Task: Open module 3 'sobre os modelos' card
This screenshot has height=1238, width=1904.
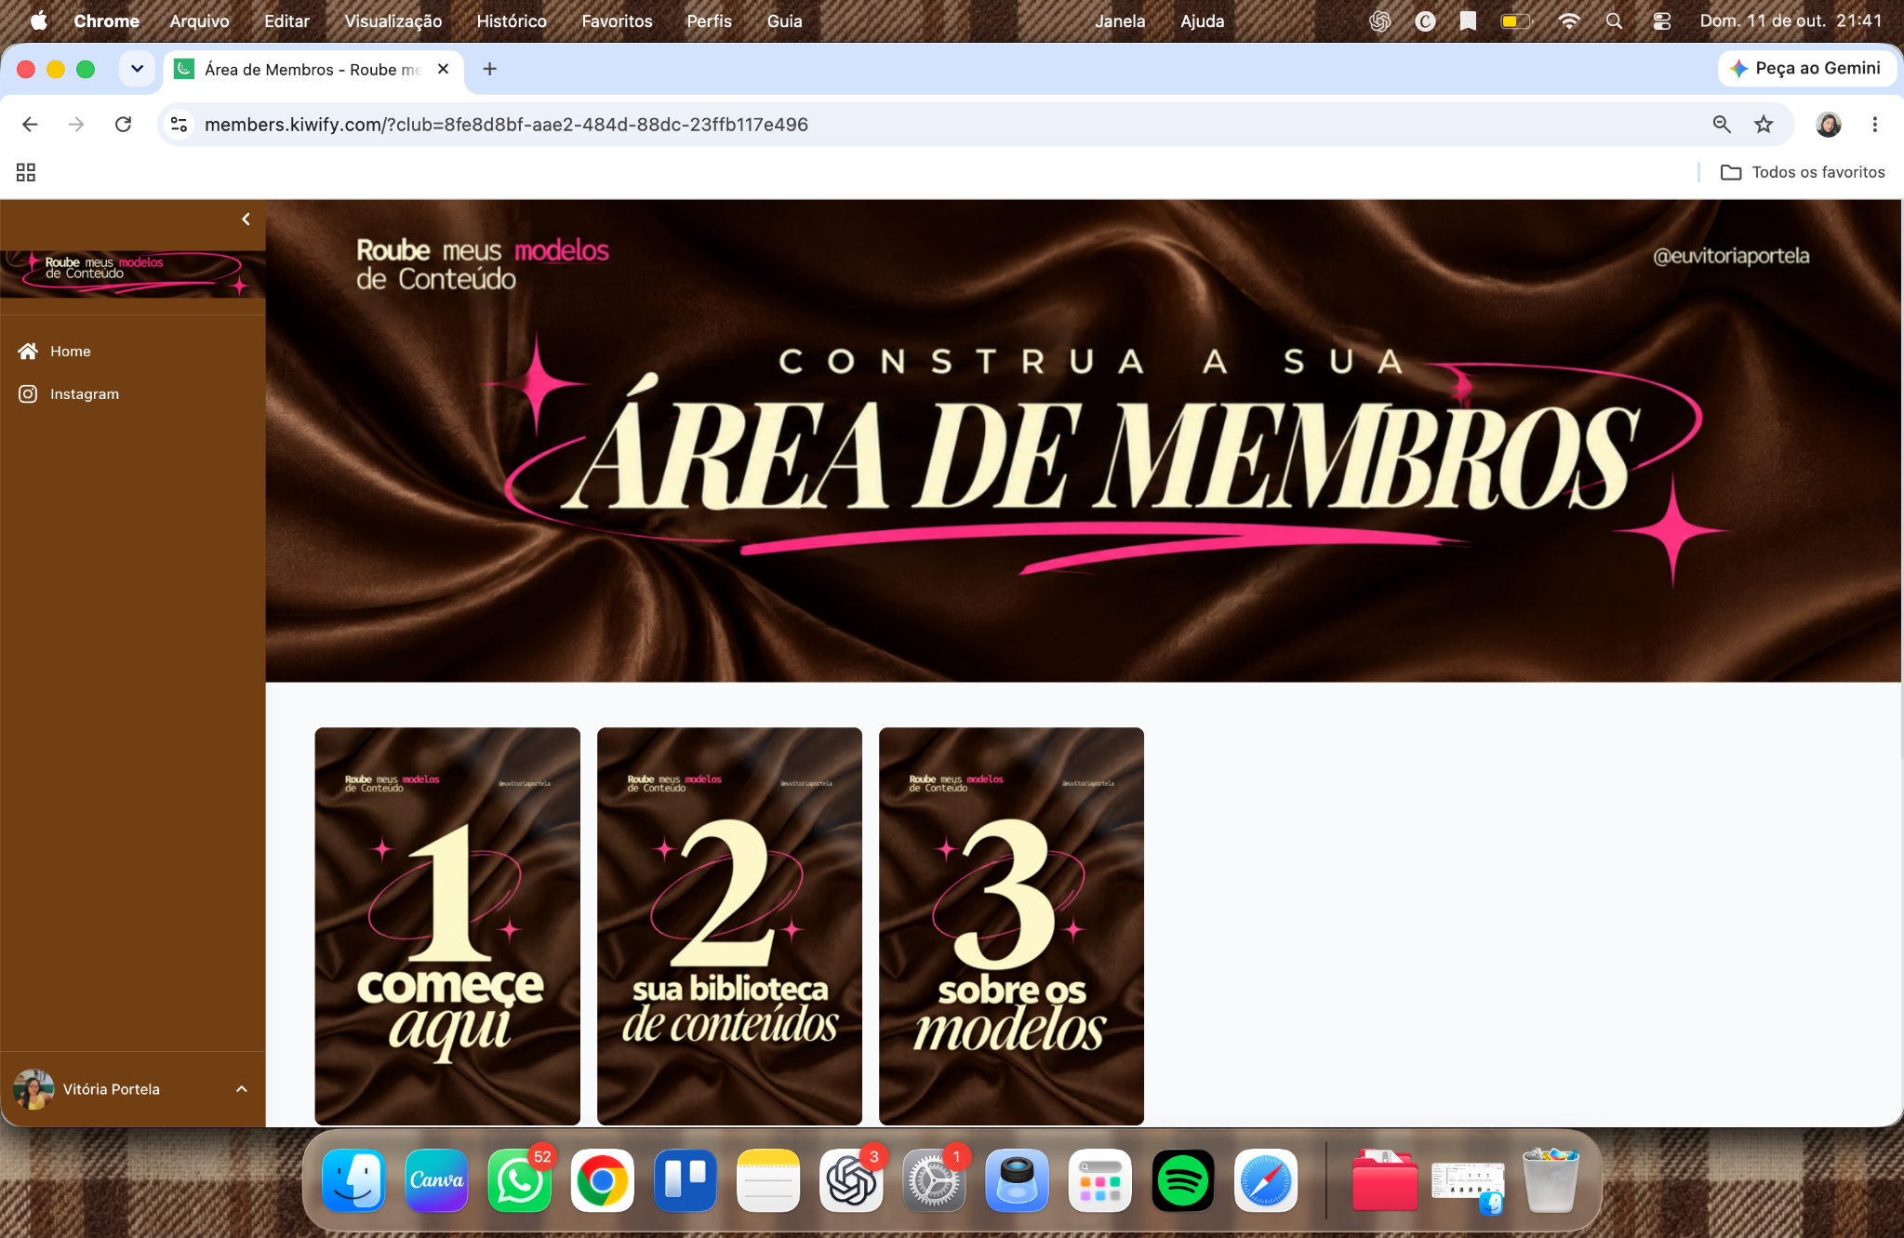Action: point(1011,925)
